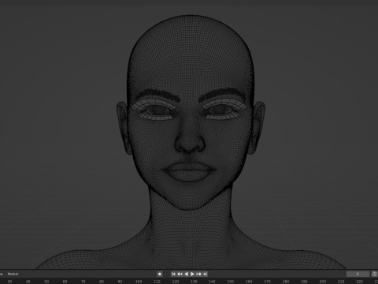Play the animation in reverse
Viewport: 378px width, 284px height.
187,274
